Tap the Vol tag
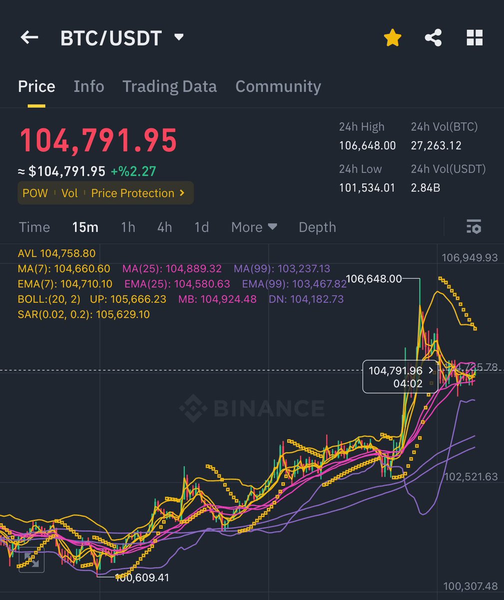Viewport: 504px width, 600px height. click(69, 193)
